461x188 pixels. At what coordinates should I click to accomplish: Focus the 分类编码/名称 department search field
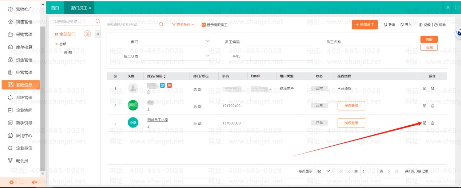point(74,21)
